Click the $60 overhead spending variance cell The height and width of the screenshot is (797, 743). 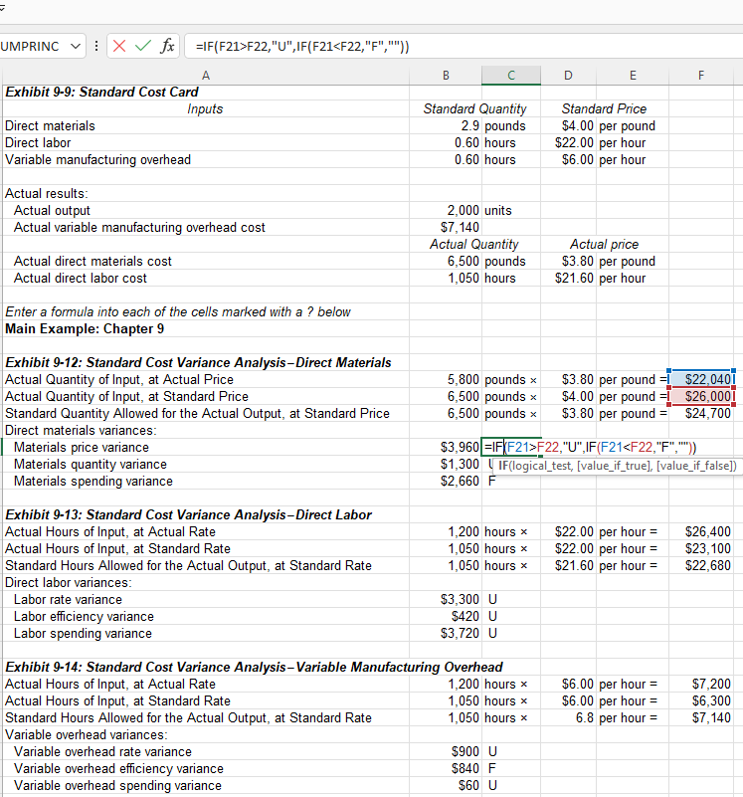click(x=446, y=785)
